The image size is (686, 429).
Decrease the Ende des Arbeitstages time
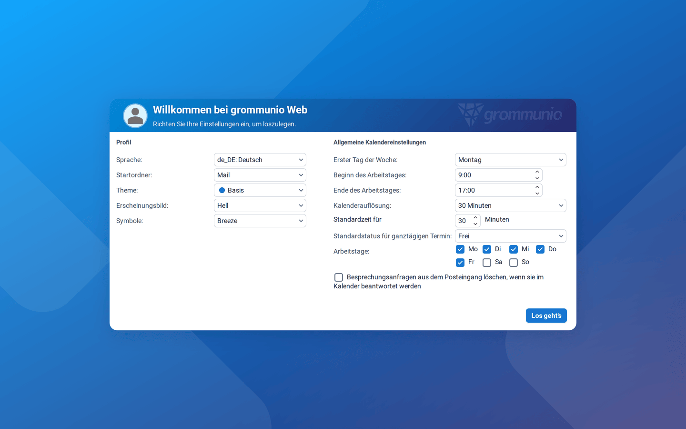537,194
